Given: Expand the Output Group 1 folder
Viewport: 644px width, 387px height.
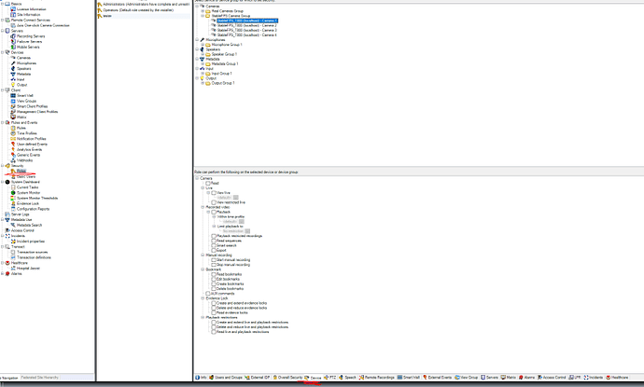Looking at the screenshot, I should (202, 82).
